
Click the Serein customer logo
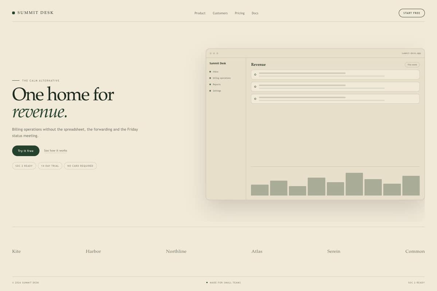(x=334, y=251)
